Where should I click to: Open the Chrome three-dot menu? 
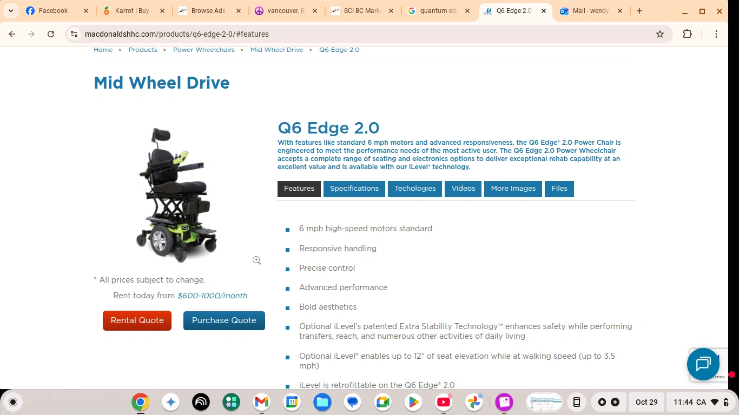click(x=716, y=34)
